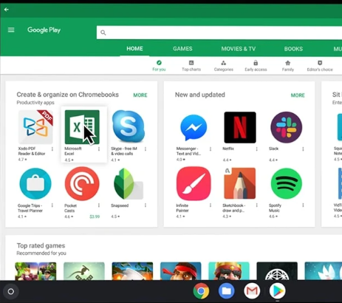Open the Sketchbook app icon
This screenshot has height=303, width=342.
pos(240,183)
